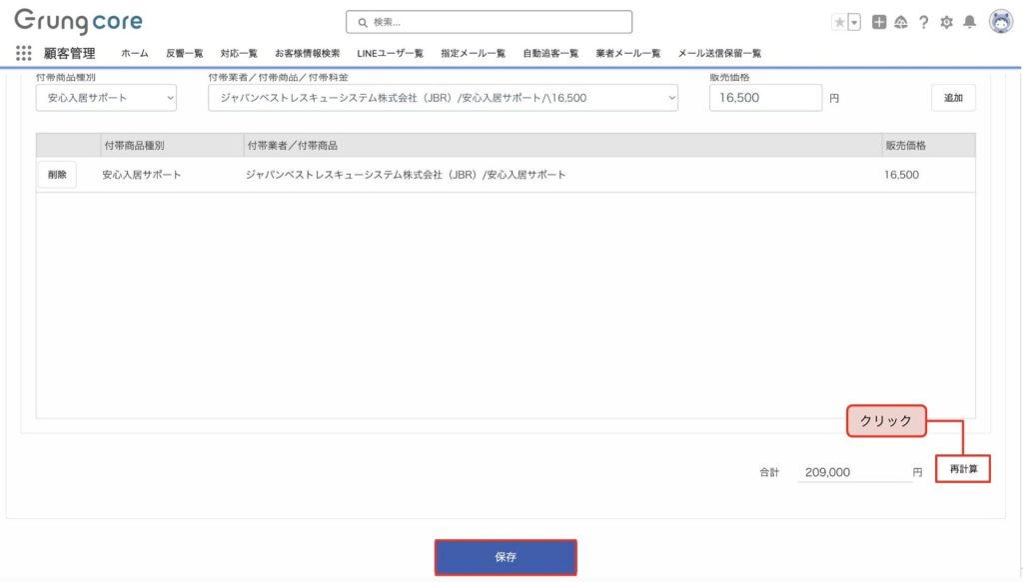The height and width of the screenshot is (582, 1023).
Task: Open the Trailhead guidance icon
Action: coord(900,23)
